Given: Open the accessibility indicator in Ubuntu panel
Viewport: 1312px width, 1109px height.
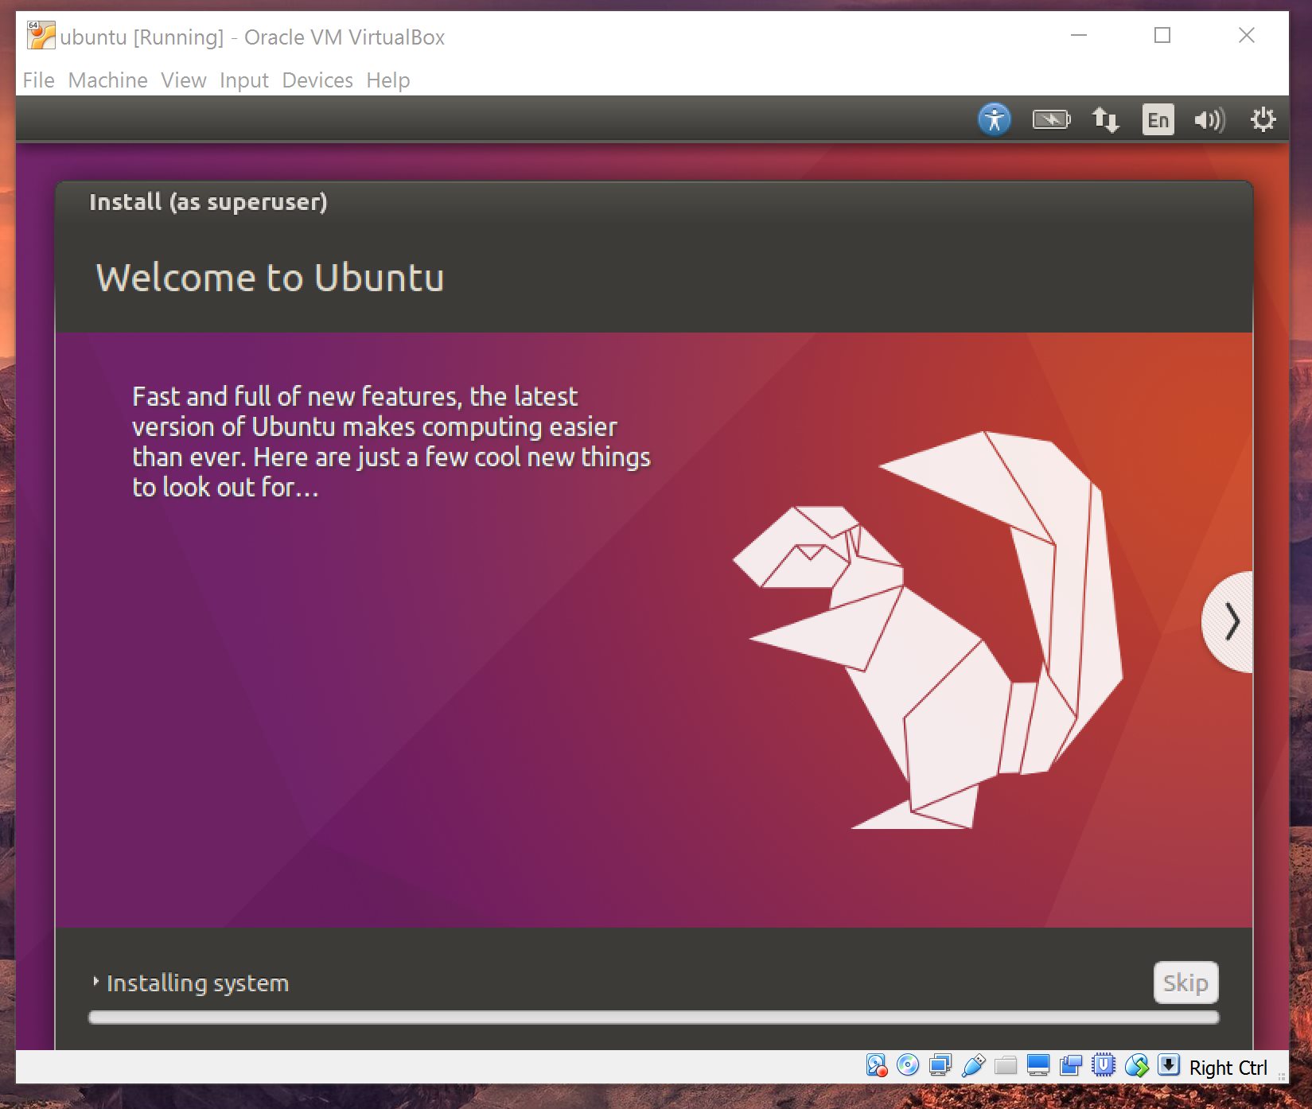Looking at the screenshot, I should click(994, 120).
